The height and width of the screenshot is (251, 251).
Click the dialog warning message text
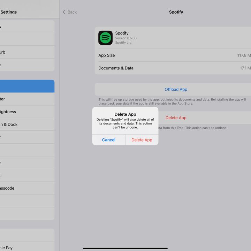125,123
